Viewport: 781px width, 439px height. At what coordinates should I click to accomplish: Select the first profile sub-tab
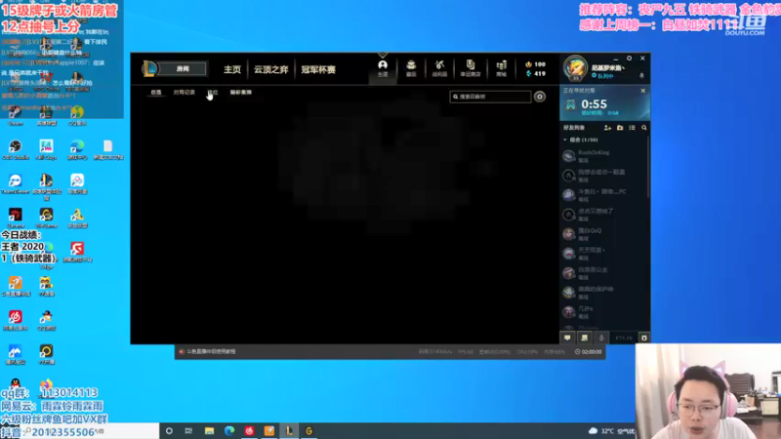tap(156, 92)
